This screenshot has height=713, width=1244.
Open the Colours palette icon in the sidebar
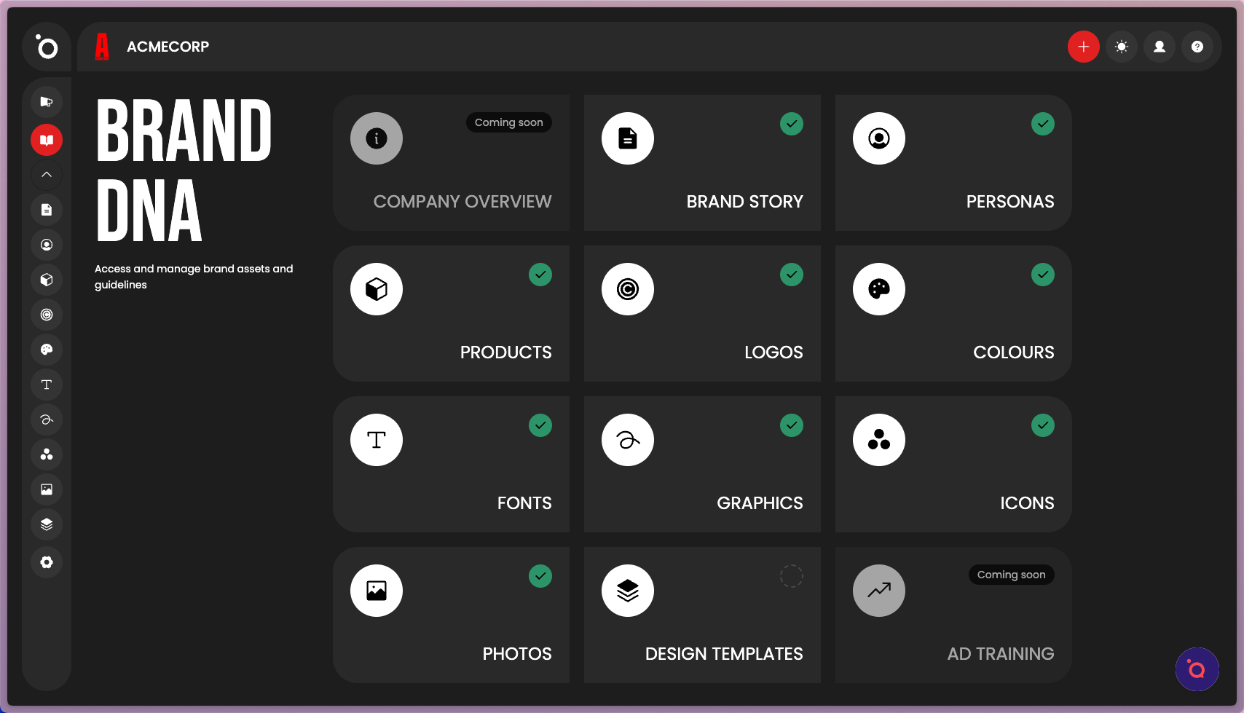coord(46,350)
